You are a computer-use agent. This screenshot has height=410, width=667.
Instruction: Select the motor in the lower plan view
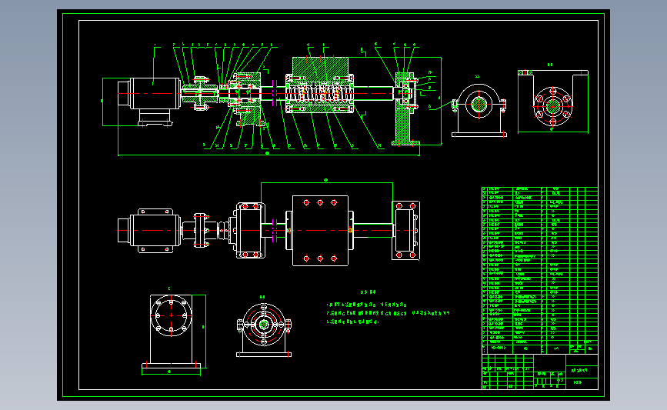coord(149,231)
